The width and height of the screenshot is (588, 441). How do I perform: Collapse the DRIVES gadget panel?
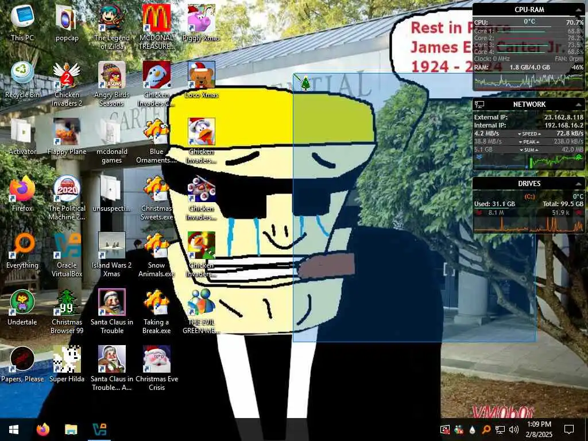tap(578, 184)
